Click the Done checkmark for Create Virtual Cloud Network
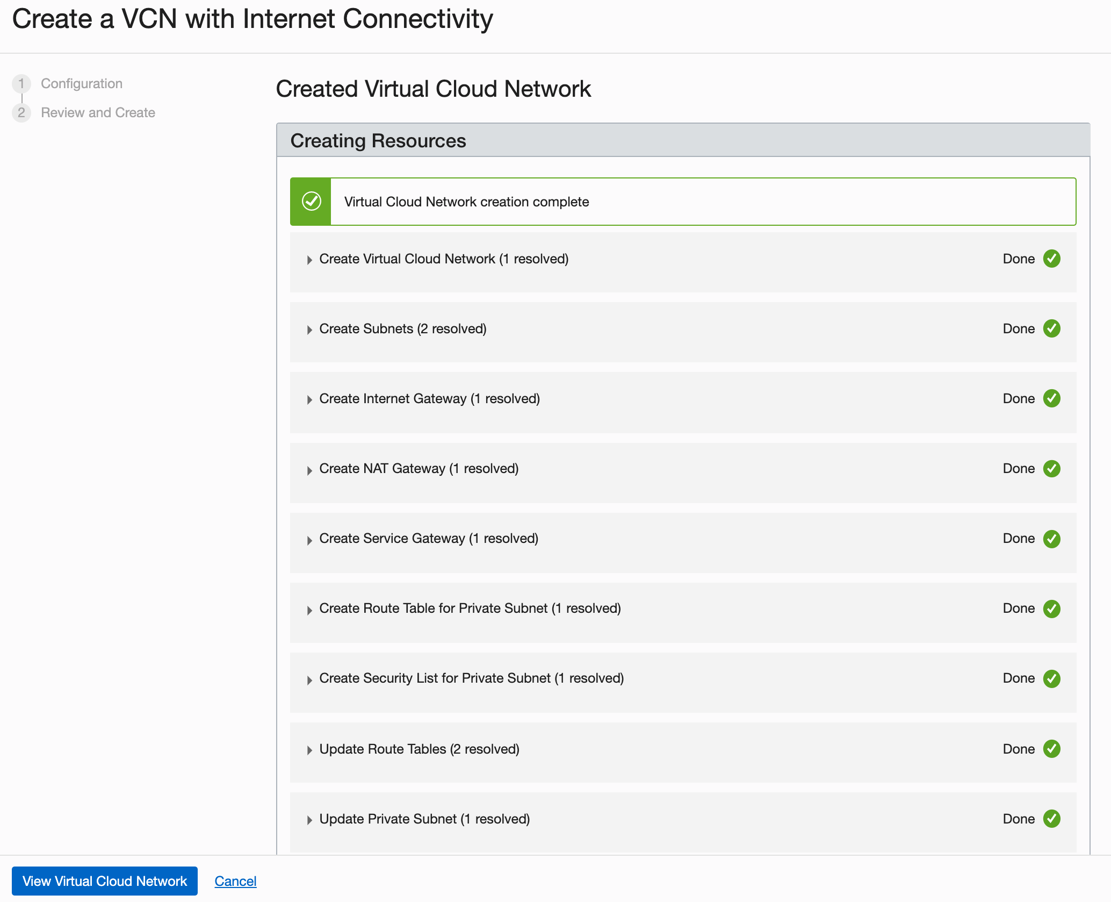The image size is (1111, 902). (x=1051, y=259)
